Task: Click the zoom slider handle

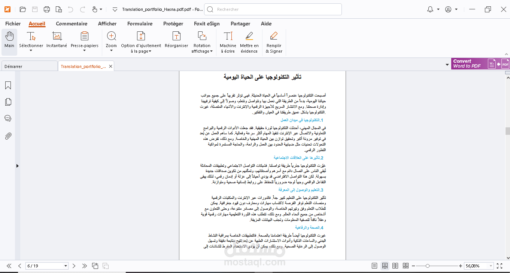Action: pos(428,266)
